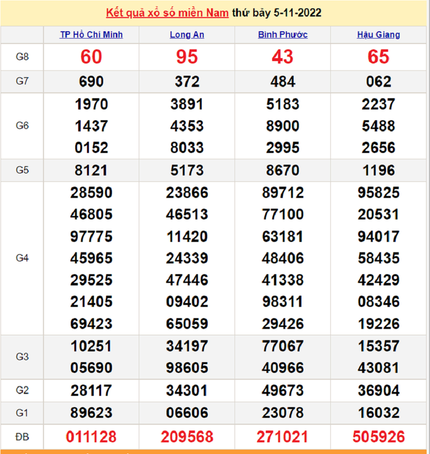
Task: Click the G3 result 77067
Action: 282,346
